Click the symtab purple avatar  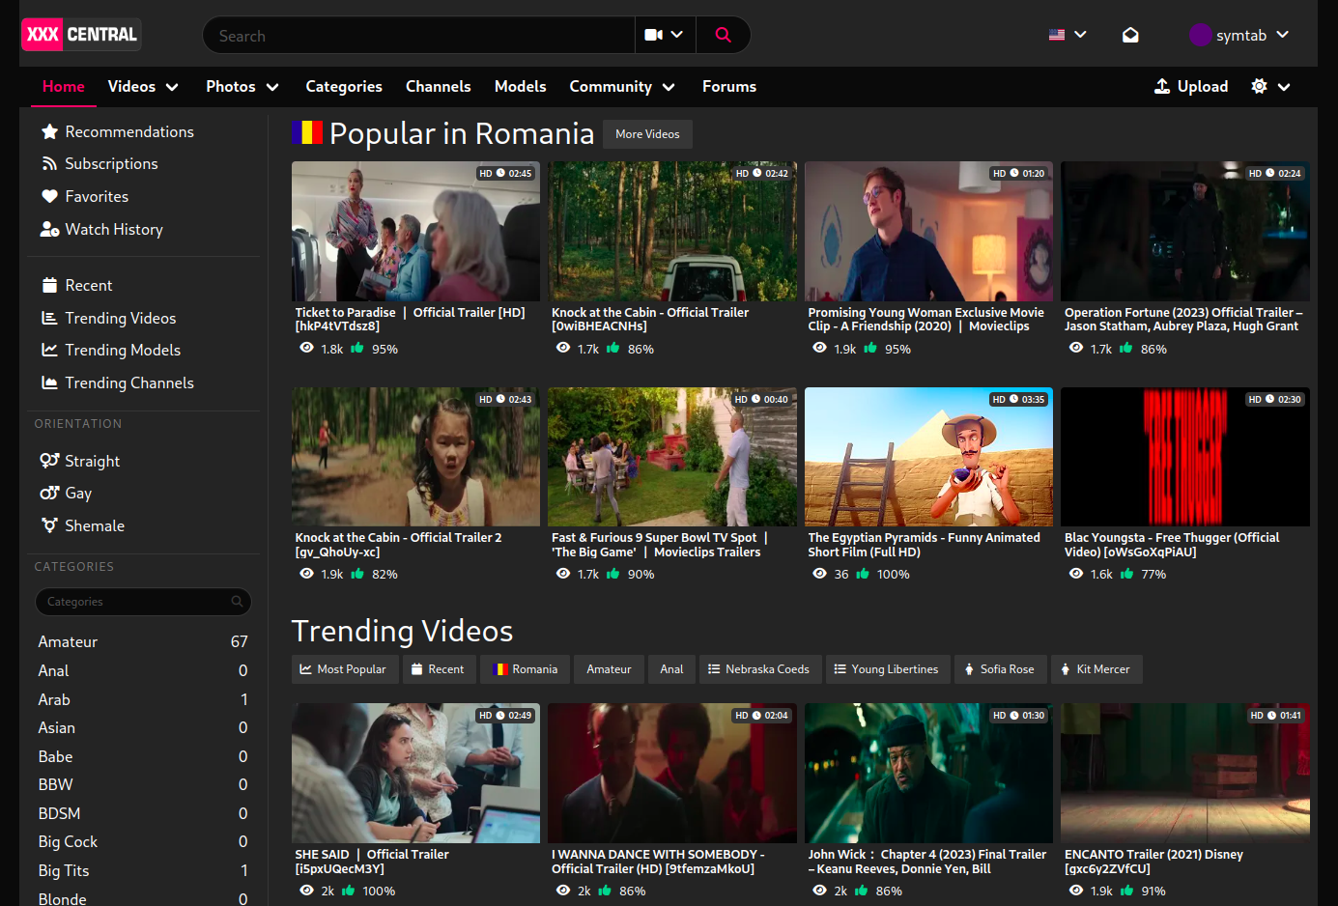click(1200, 35)
